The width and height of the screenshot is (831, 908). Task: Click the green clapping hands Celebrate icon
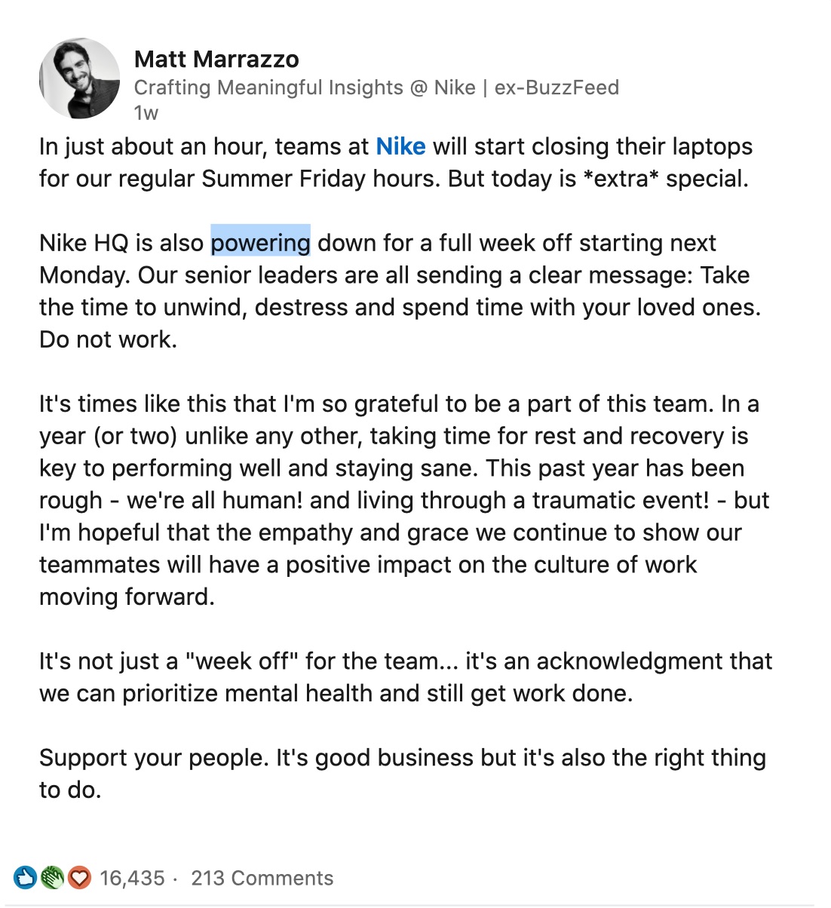[52, 877]
